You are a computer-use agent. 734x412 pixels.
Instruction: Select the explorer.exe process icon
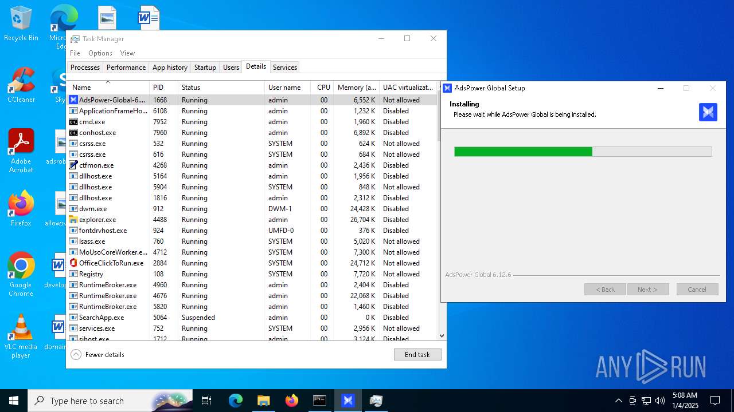(x=73, y=220)
